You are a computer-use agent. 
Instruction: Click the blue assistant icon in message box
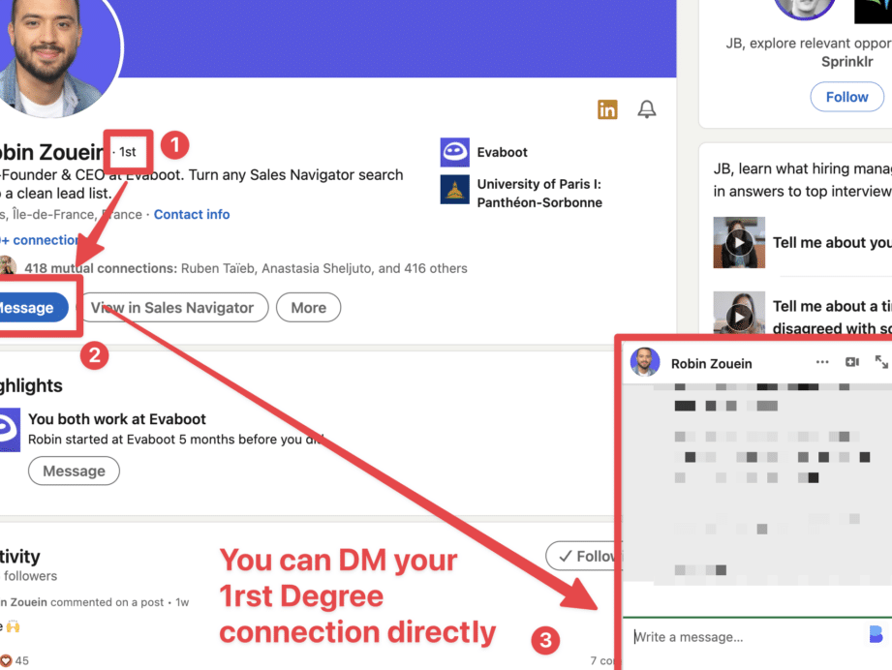coord(877,633)
